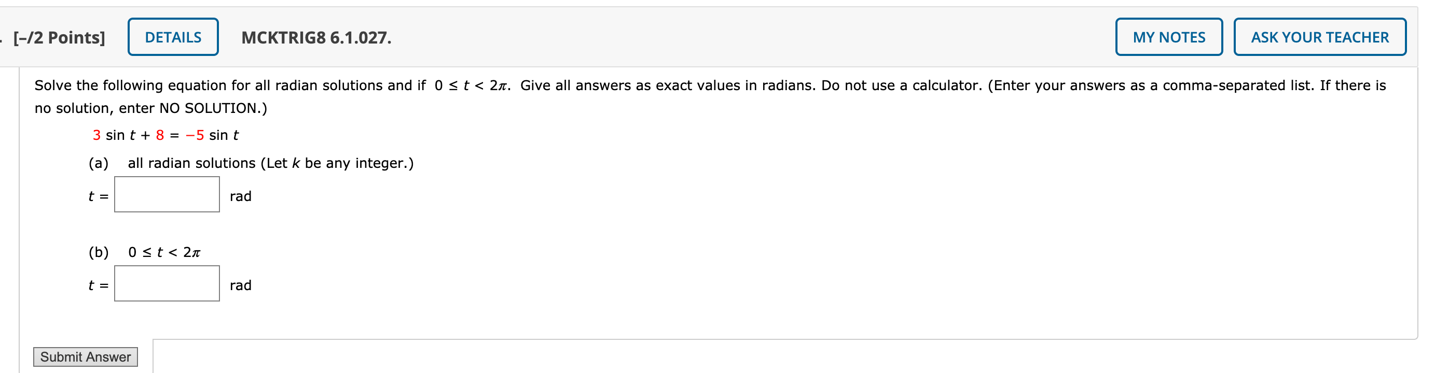Open the DETAILS panel for this question
1435x373 pixels.
[x=172, y=37]
